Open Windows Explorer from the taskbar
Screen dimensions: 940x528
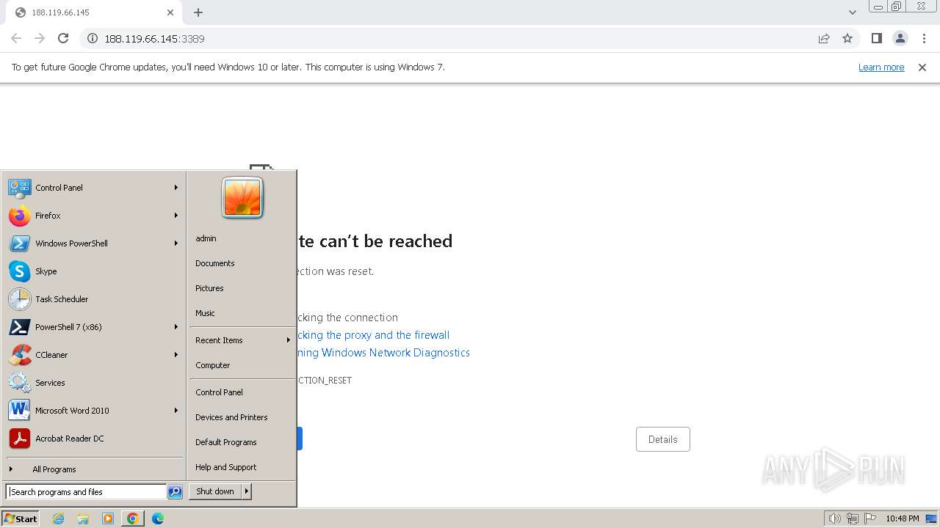click(83, 518)
